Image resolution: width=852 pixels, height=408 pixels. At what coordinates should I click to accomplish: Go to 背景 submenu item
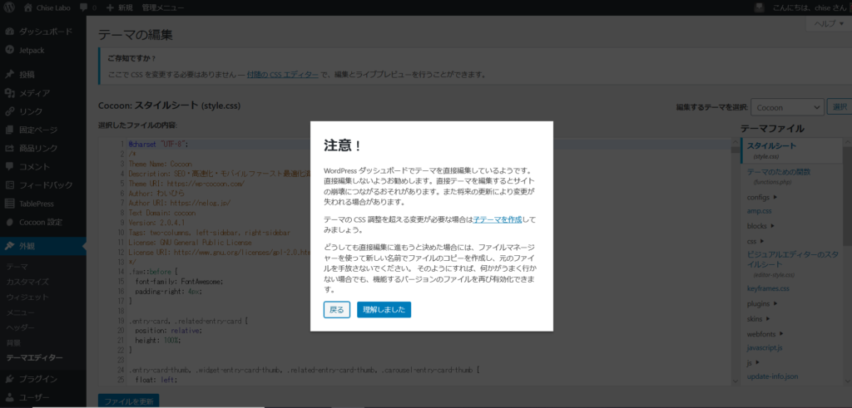click(x=13, y=343)
